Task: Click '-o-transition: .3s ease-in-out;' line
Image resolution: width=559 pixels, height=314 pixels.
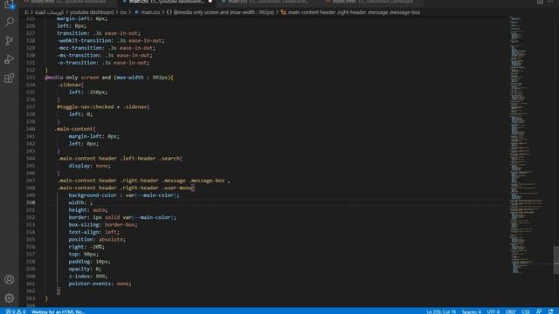Action: pyautogui.click(x=103, y=63)
